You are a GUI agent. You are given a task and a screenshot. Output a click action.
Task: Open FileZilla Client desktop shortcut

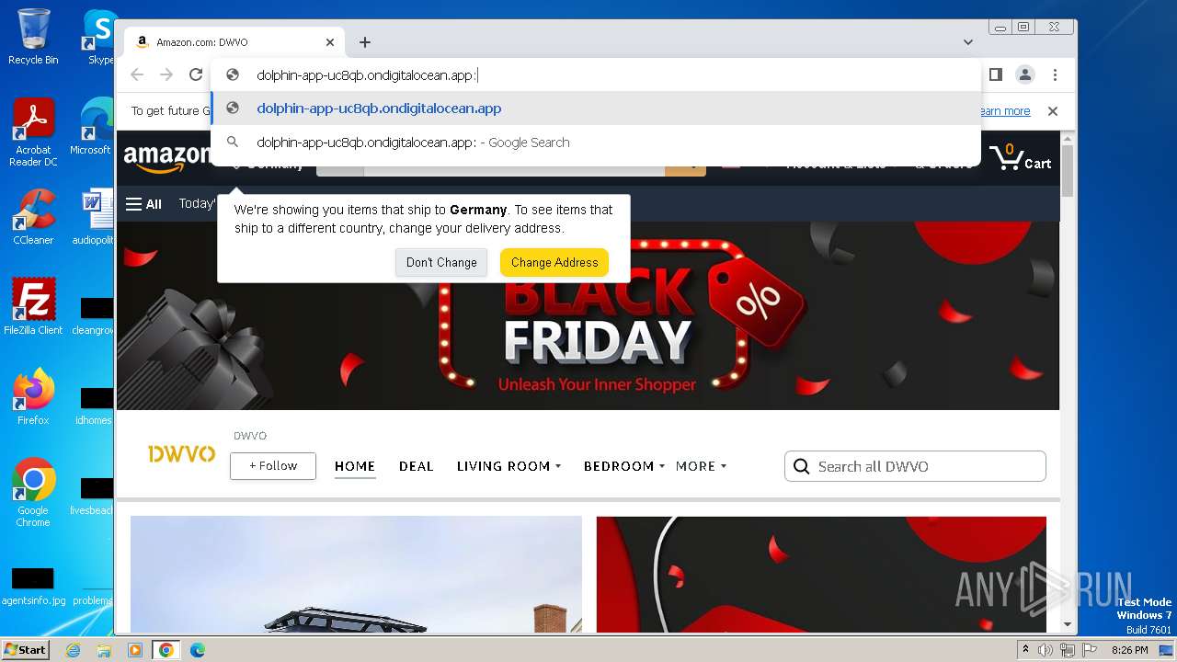(33, 306)
